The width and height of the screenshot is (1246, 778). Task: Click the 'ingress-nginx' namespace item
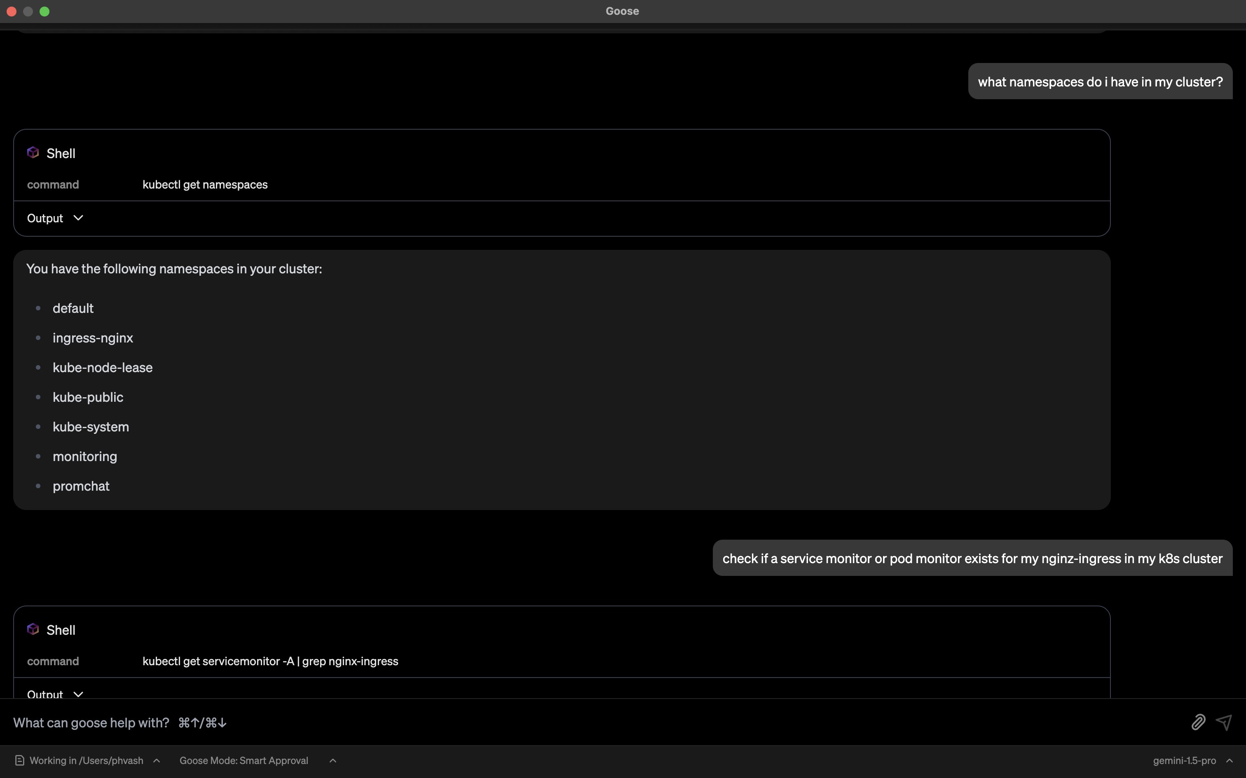click(x=93, y=338)
